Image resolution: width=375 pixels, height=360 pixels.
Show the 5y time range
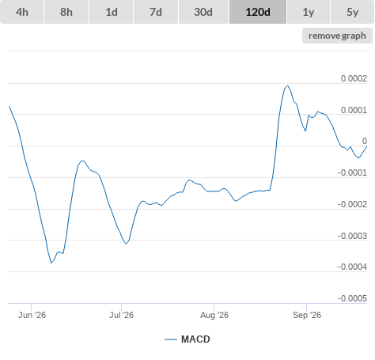pos(353,12)
